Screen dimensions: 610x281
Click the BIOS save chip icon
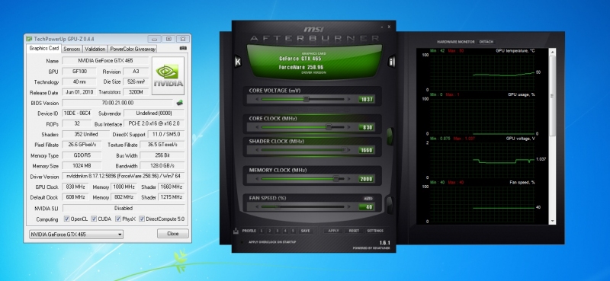[x=179, y=103]
